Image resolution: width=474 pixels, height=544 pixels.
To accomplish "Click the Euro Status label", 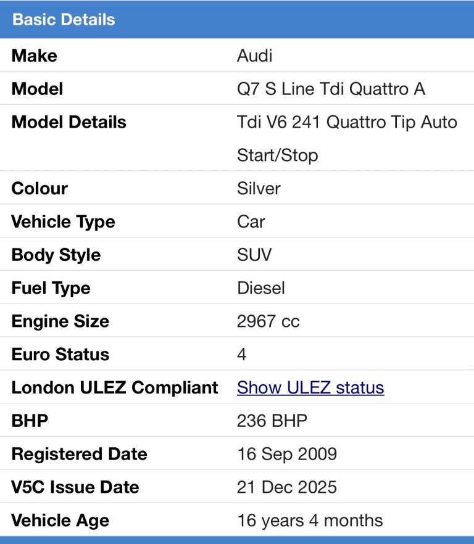I will [60, 355].
